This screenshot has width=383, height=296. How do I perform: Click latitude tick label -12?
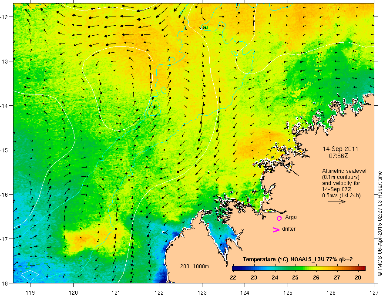pos(5,17)
